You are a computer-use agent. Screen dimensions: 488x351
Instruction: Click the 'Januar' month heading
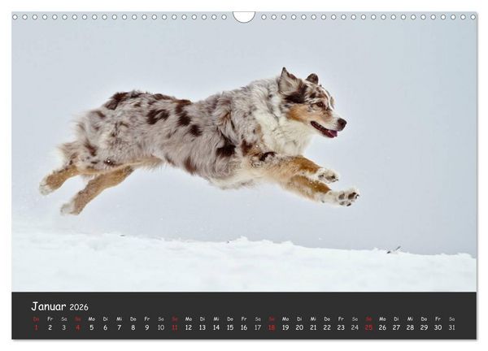[49, 306]
